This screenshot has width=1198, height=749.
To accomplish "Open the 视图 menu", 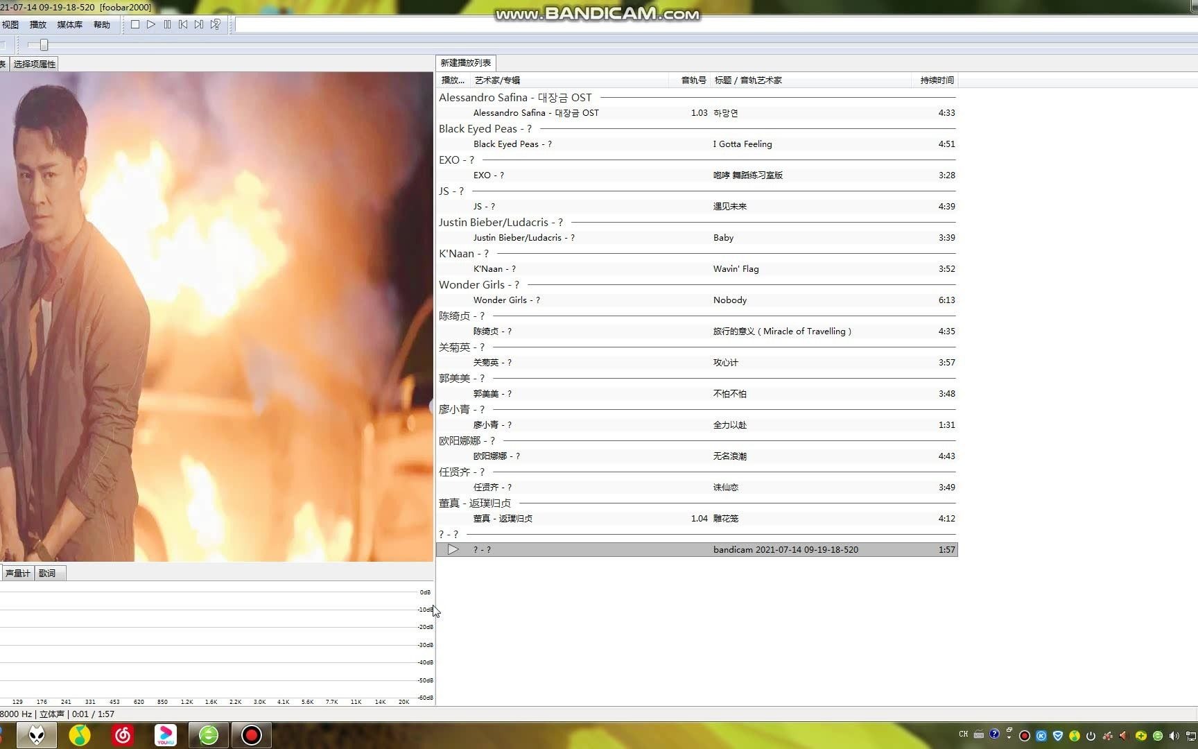I will point(10,24).
